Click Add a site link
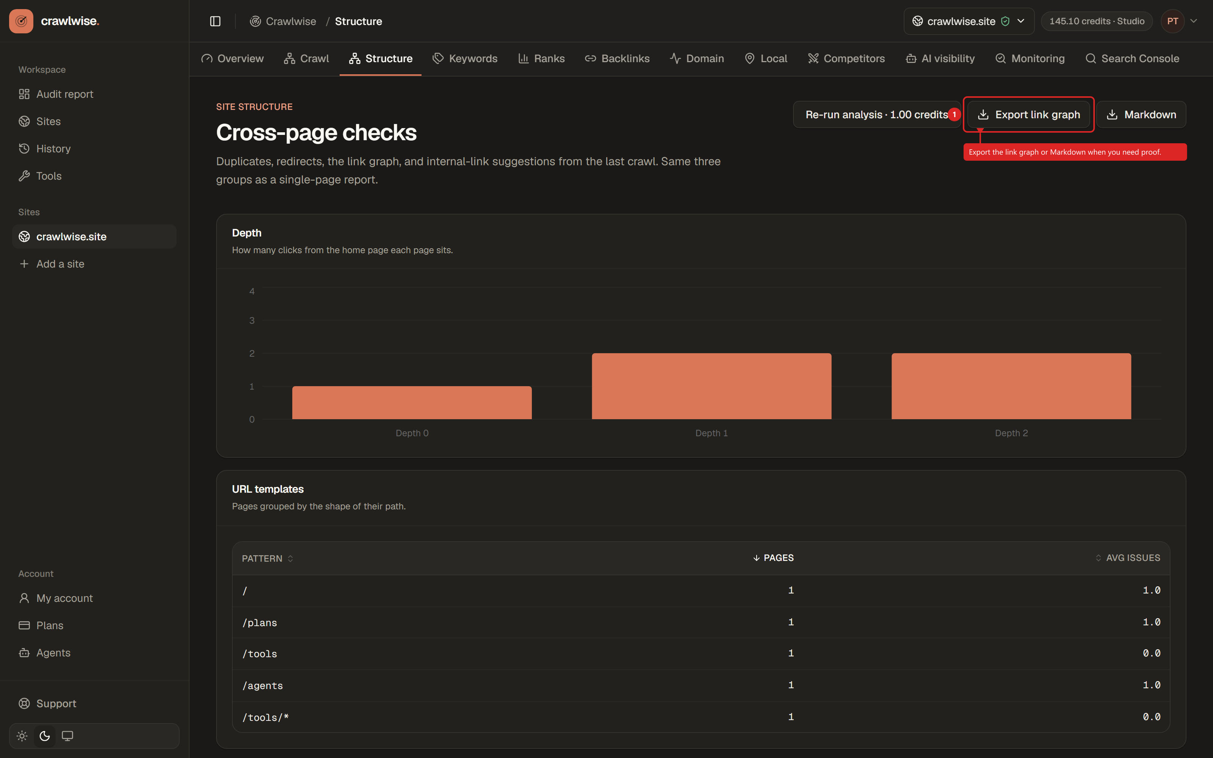The height and width of the screenshot is (758, 1213). coord(94,264)
